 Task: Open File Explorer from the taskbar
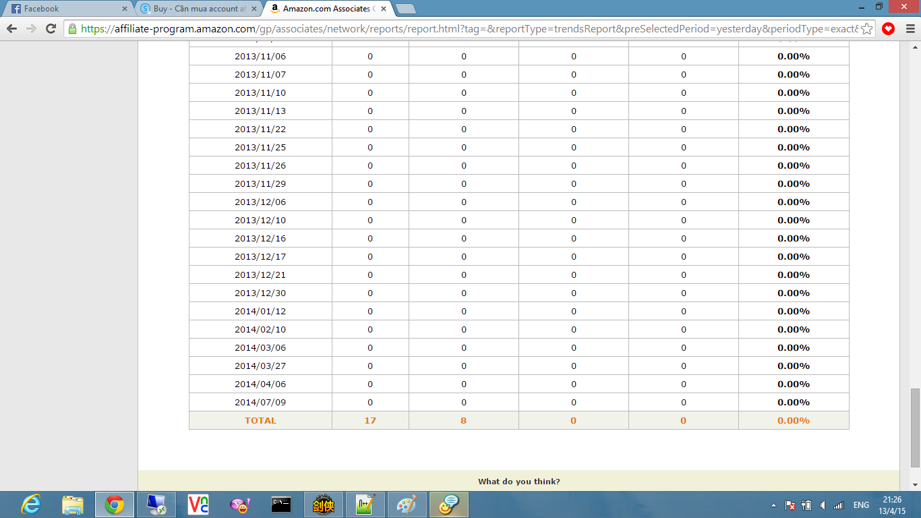(x=73, y=505)
